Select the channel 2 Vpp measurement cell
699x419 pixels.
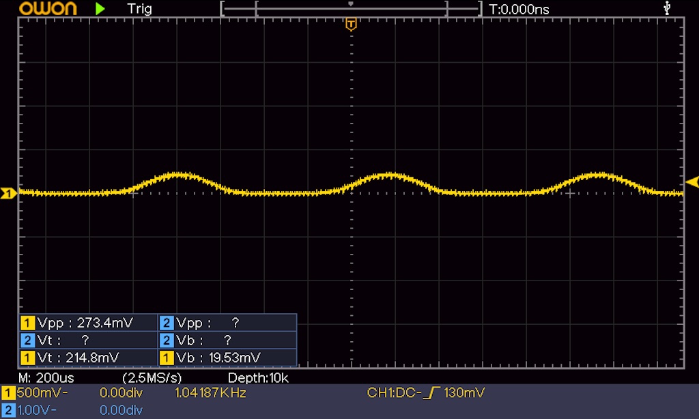click(x=227, y=323)
